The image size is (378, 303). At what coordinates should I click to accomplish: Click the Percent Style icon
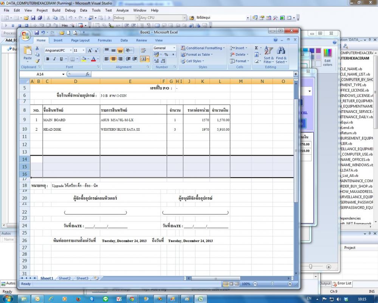click(x=166, y=55)
